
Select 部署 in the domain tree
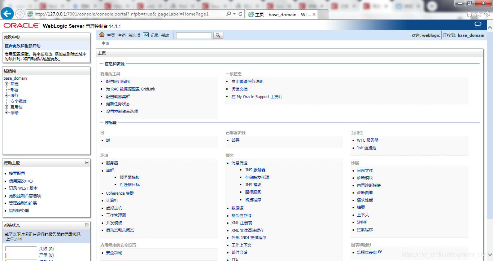14,90
